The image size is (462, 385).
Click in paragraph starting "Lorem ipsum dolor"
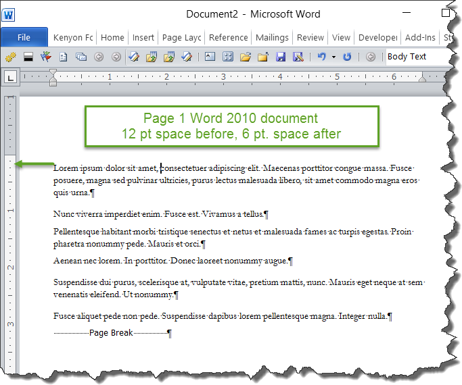pos(235,180)
